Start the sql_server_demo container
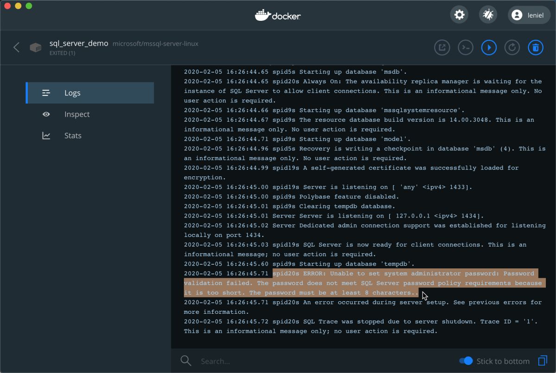 pyautogui.click(x=489, y=47)
